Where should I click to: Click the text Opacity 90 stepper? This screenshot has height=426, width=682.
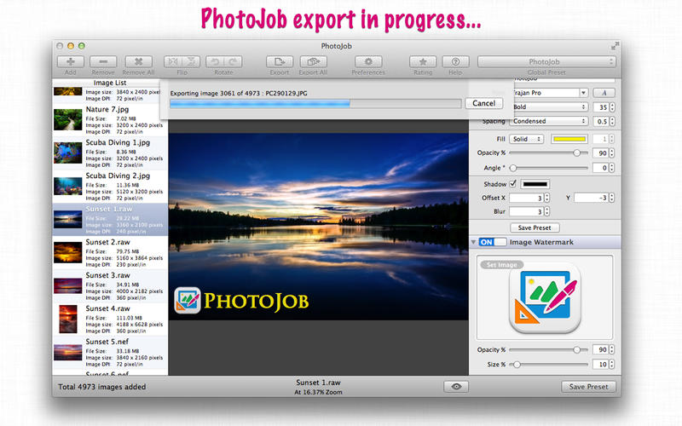point(612,153)
